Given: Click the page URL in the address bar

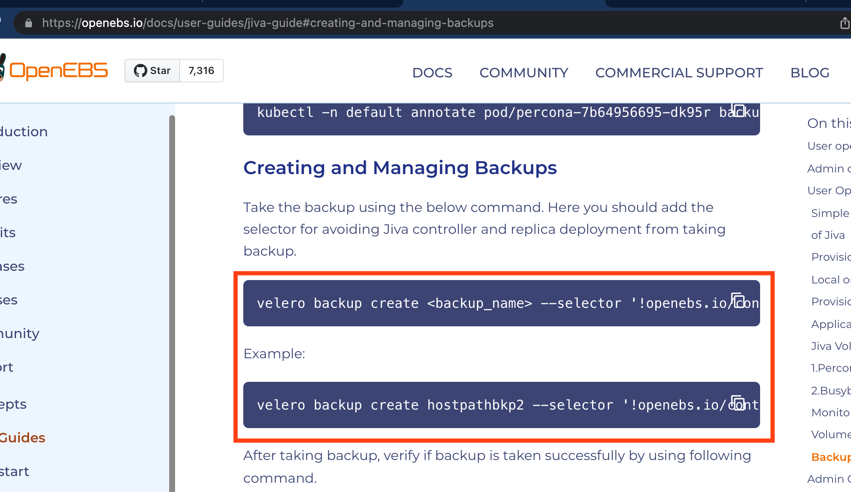Looking at the screenshot, I should pos(268,23).
